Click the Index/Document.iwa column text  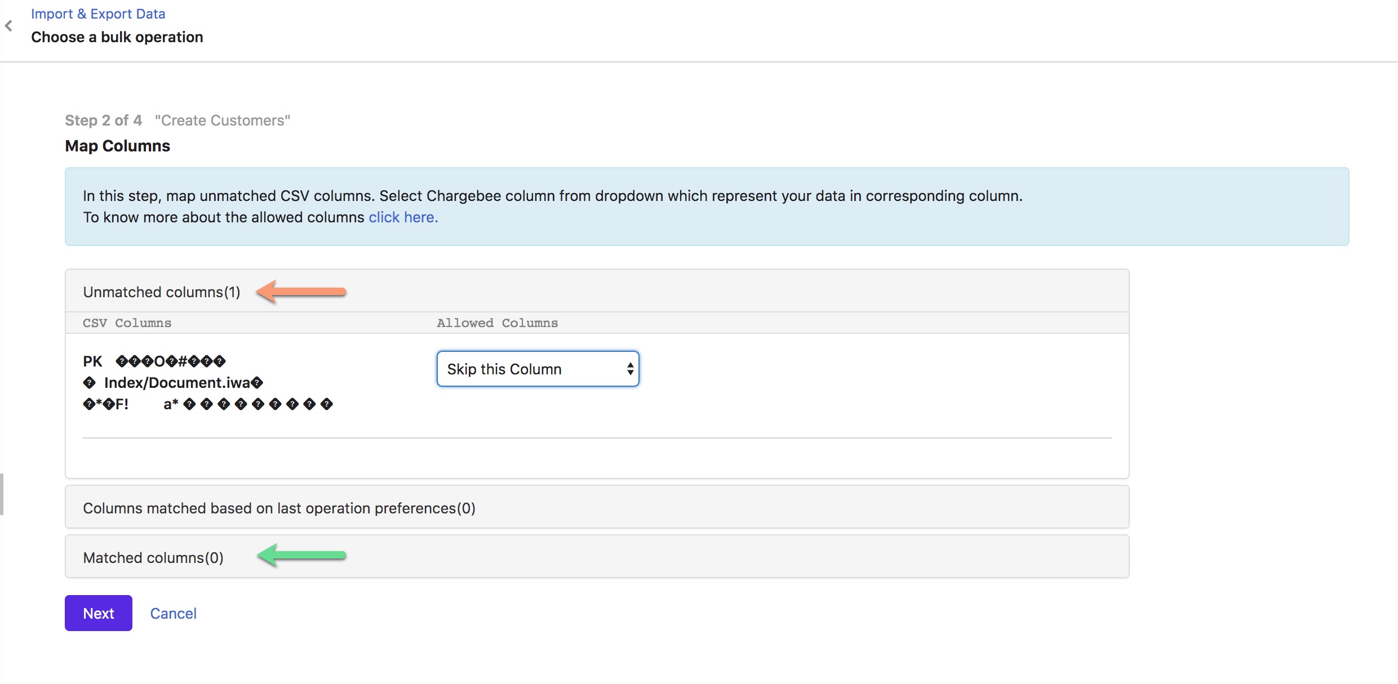click(177, 383)
